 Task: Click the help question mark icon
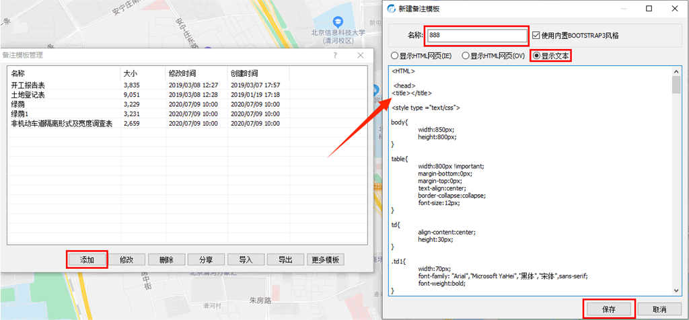[335, 55]
